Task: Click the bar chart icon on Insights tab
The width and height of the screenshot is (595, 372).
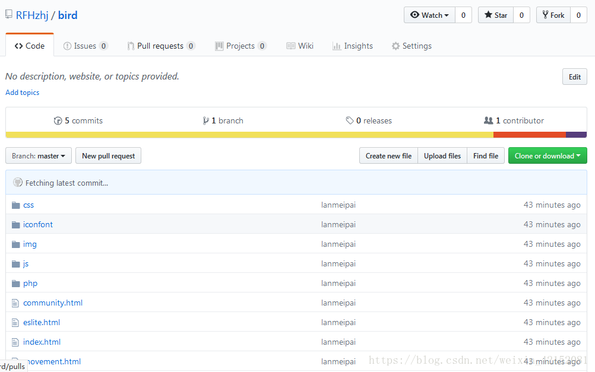Action: [337, 46]
